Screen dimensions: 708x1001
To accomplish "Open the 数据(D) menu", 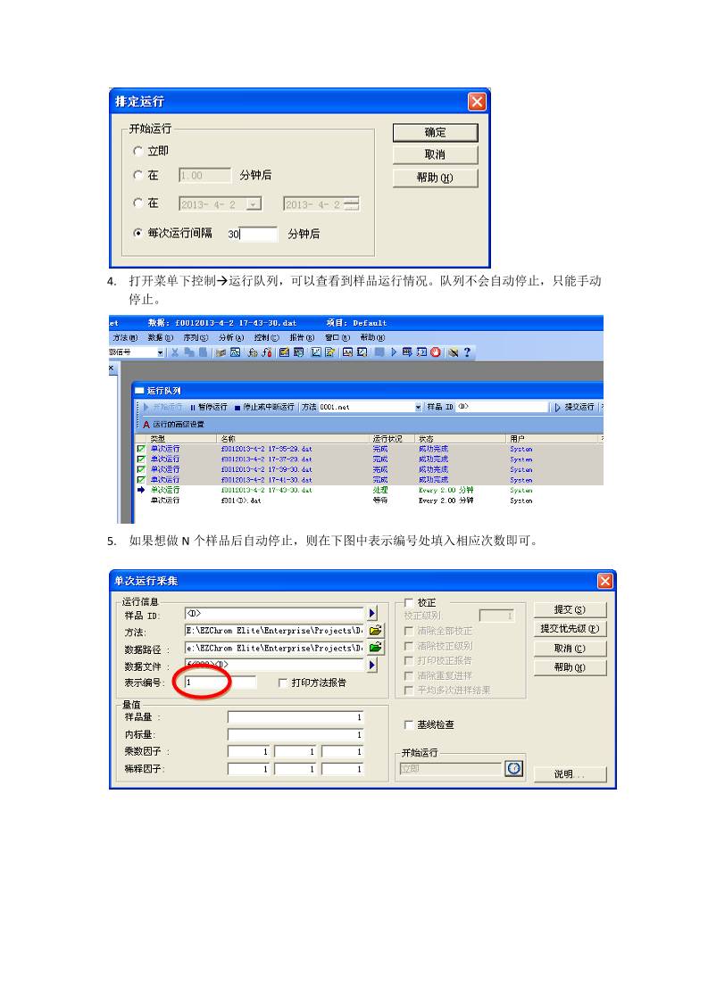I will [161, 338].
